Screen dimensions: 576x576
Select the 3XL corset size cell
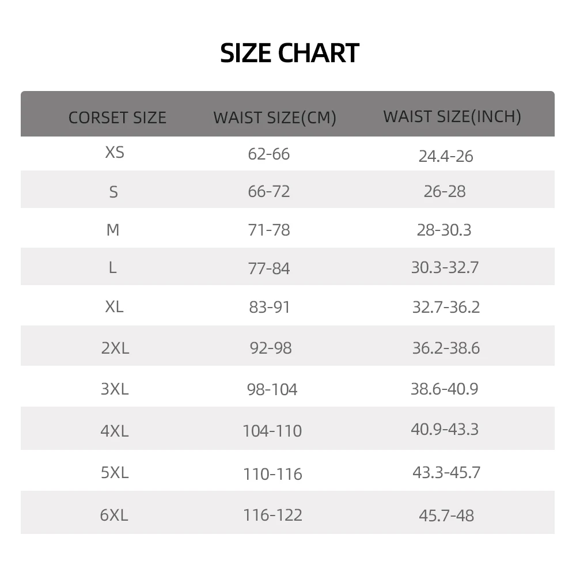tap(115, 389)
